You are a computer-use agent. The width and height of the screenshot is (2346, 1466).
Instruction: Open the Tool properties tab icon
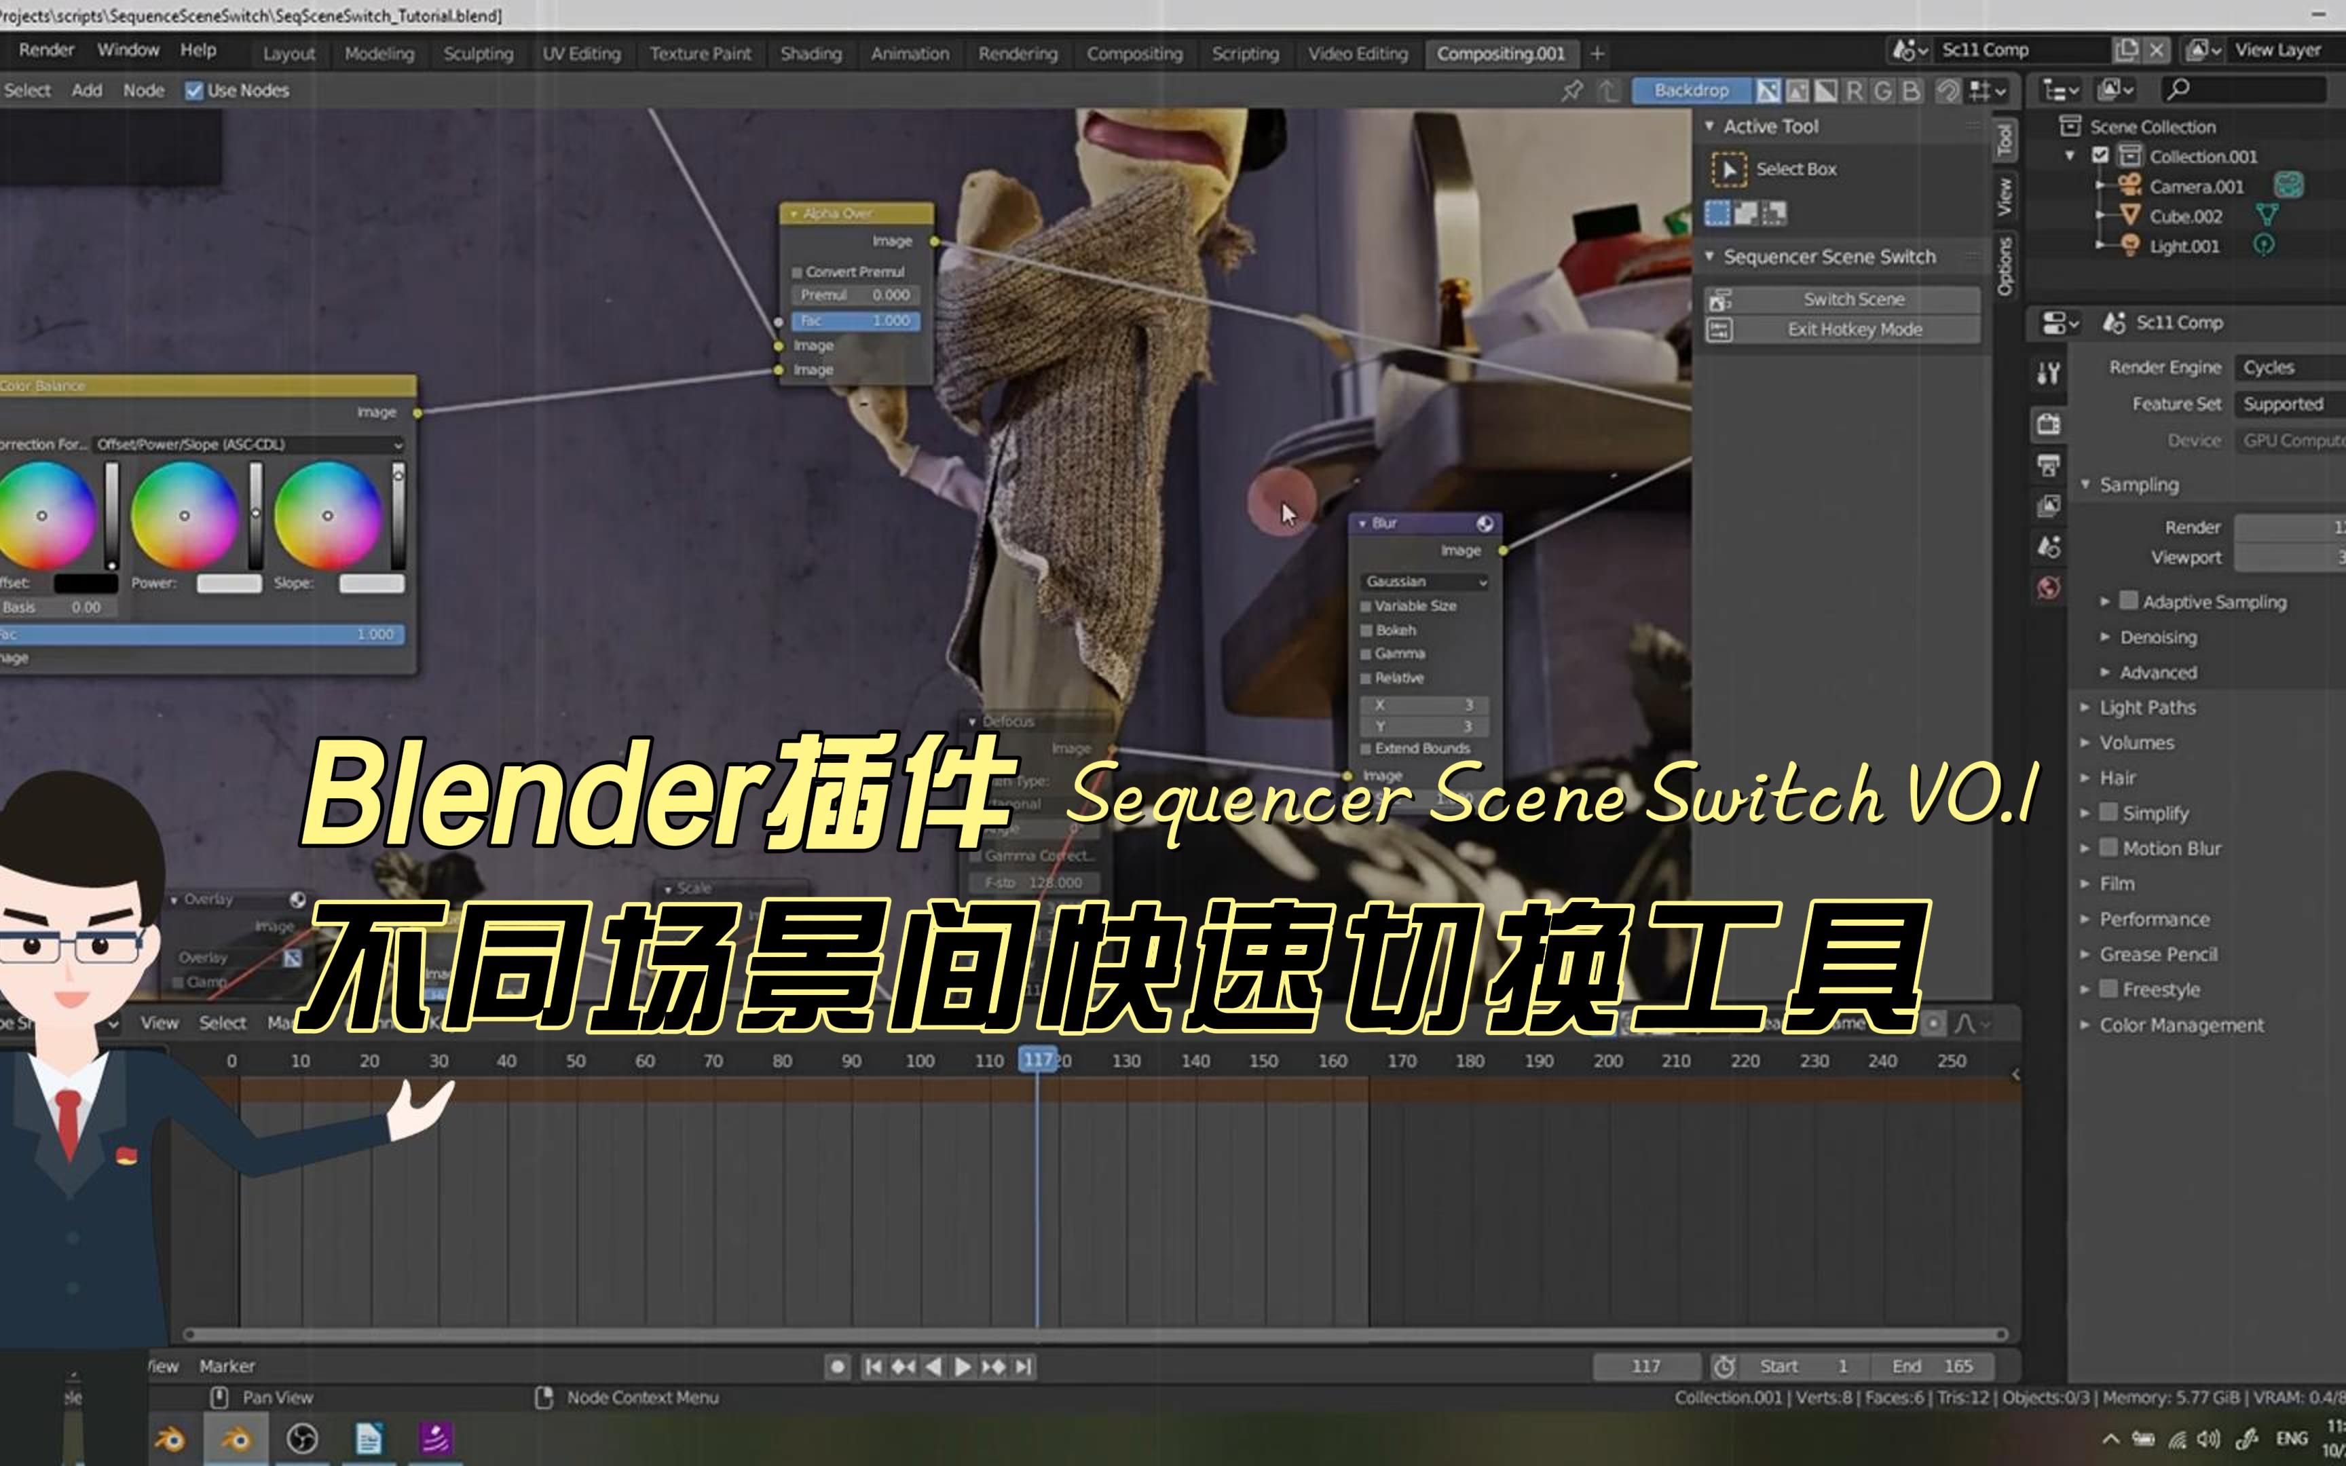point(2047,373)
